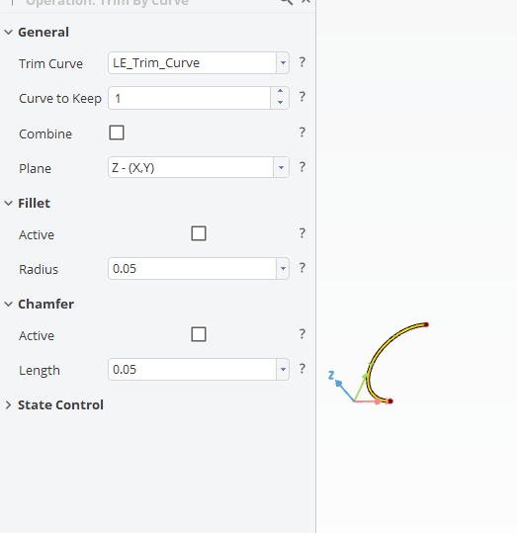
Task: Click help icon for Fillet Active
Action: click(x=302, y=233)
